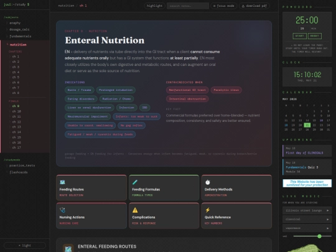Click the Paralytic ileus tag
Image resolution: width=336 pixels, height=252 pixels.
(x=226, y=90)
